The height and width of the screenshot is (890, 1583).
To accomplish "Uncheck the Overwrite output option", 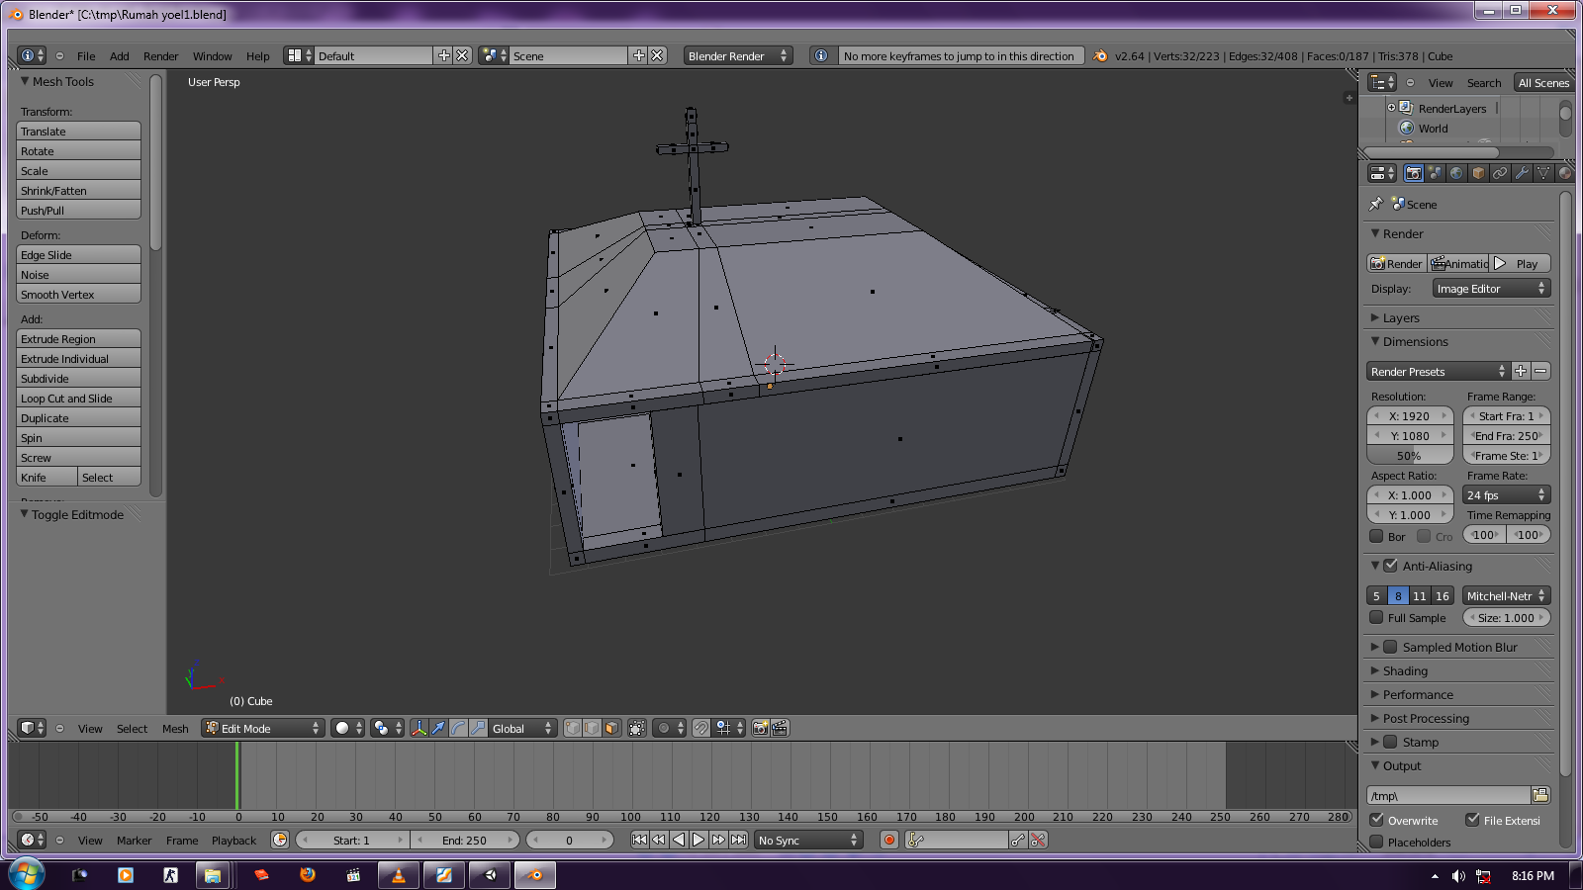I will pos(1376,820).
